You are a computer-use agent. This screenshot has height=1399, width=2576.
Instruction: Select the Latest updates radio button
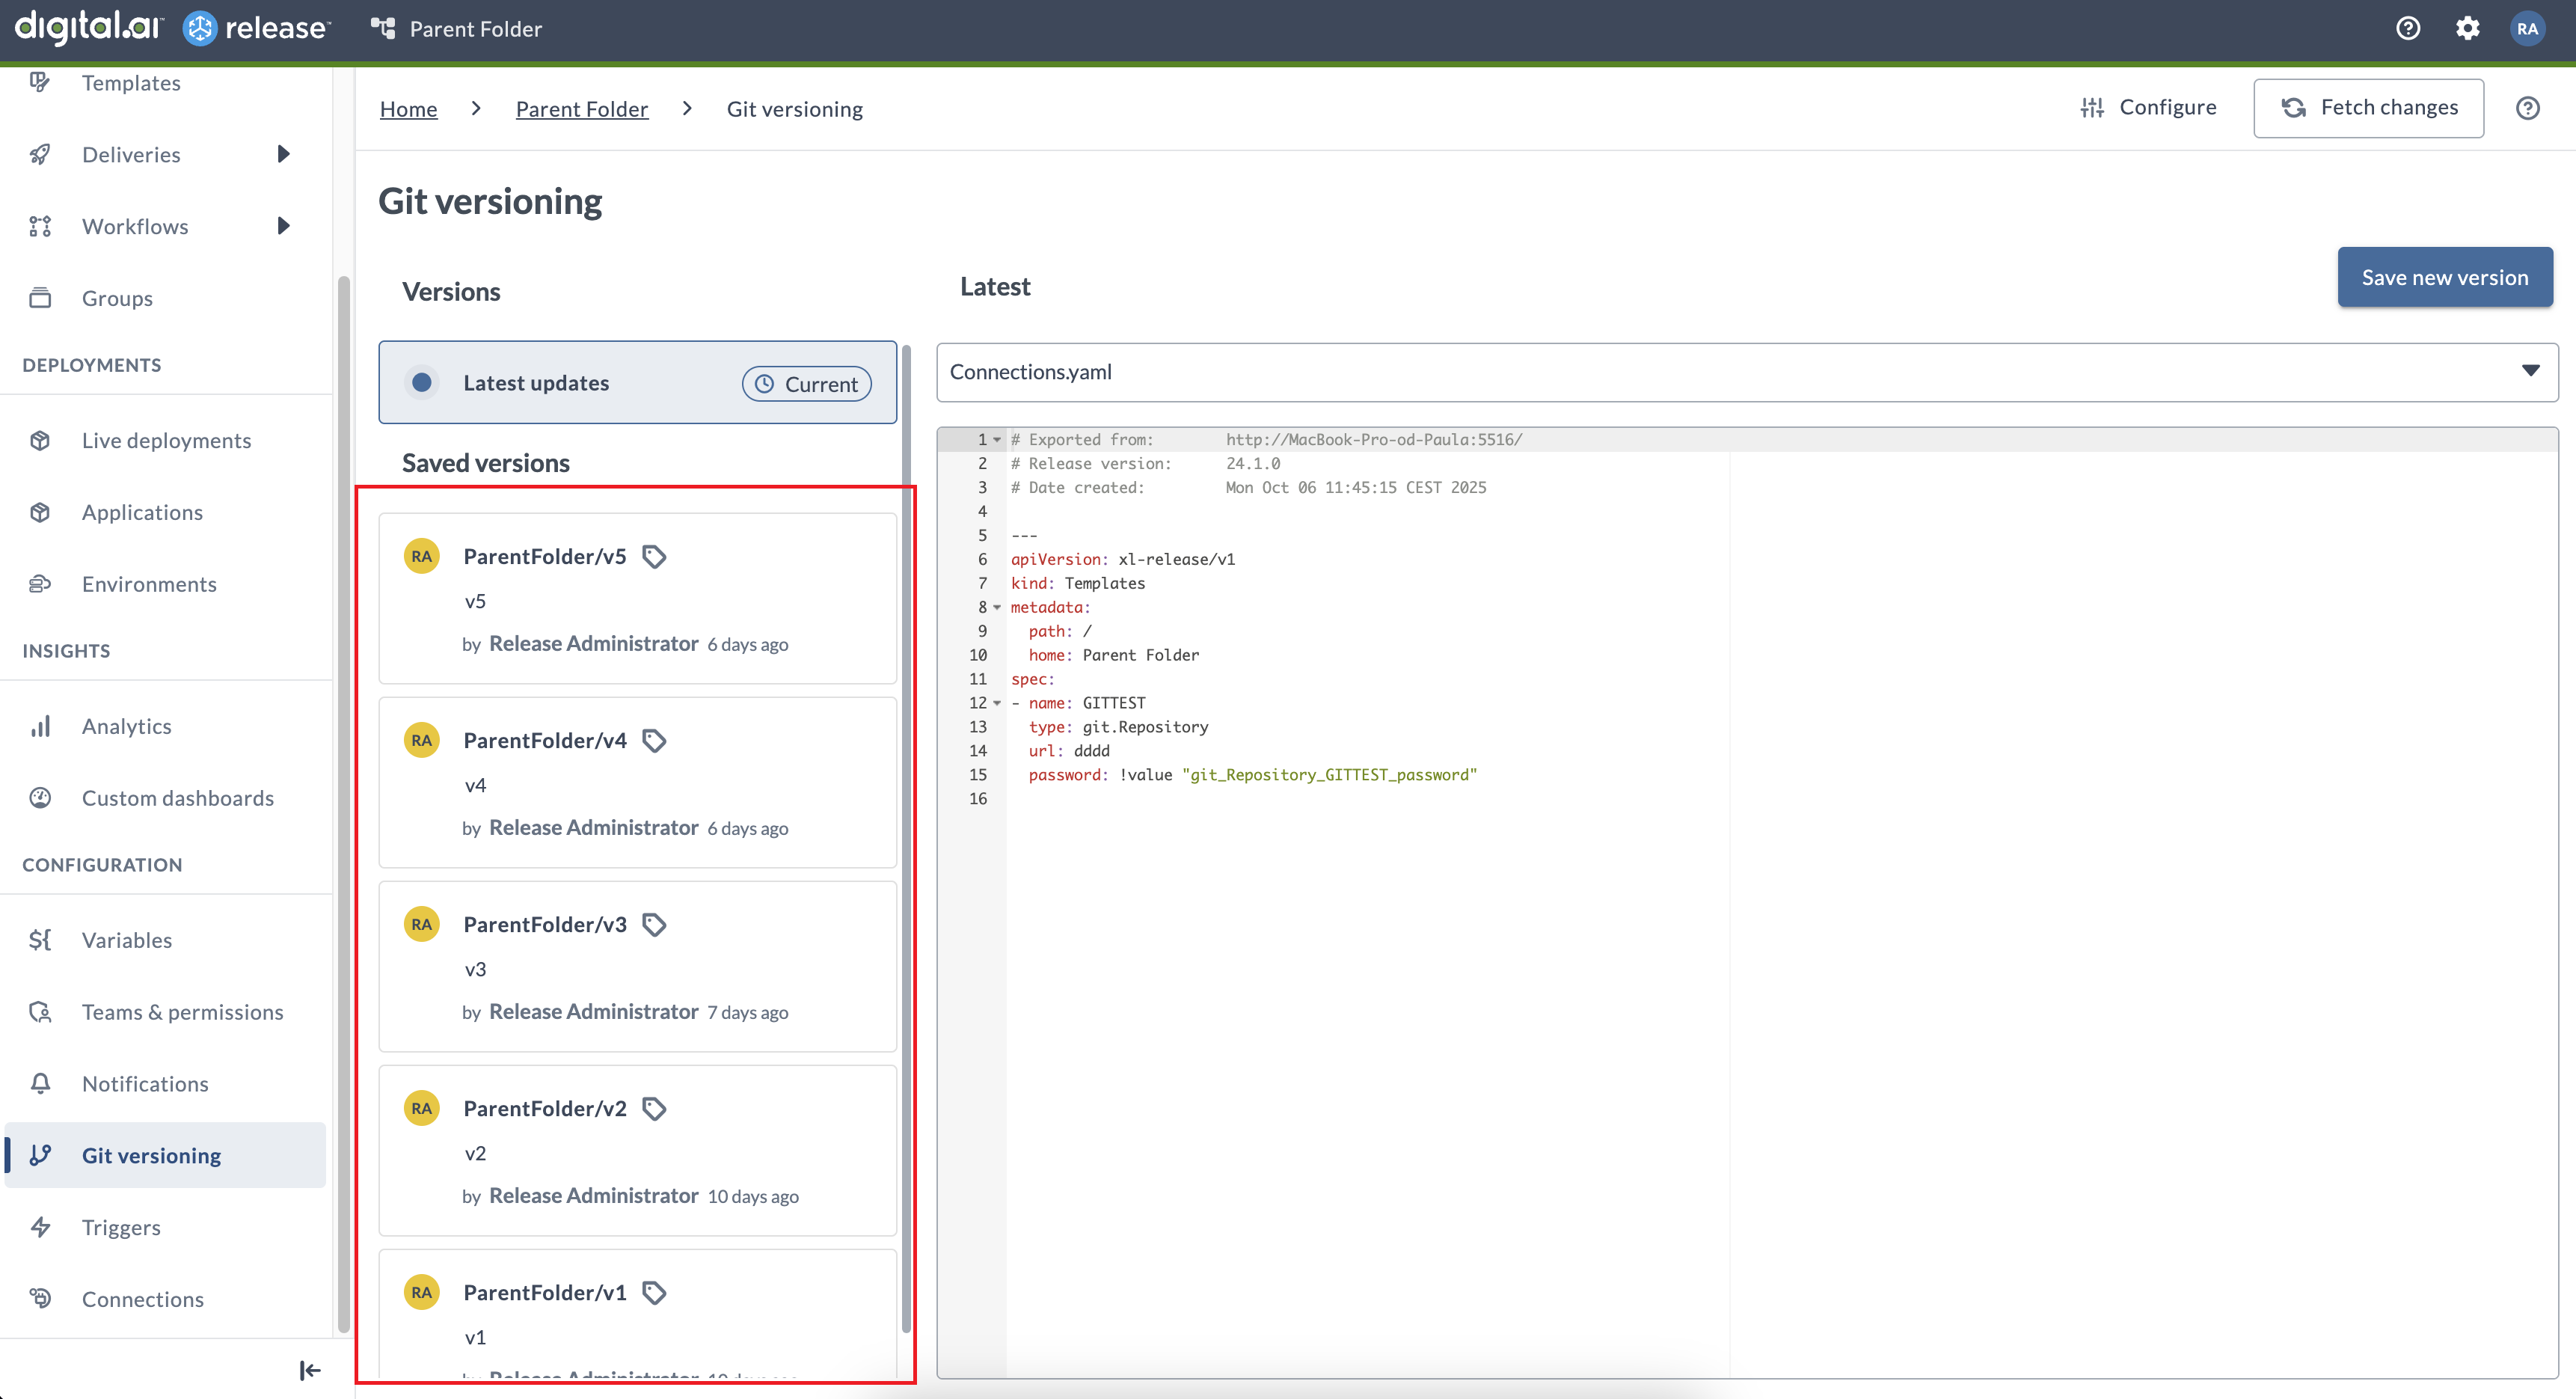pos(422,383)
